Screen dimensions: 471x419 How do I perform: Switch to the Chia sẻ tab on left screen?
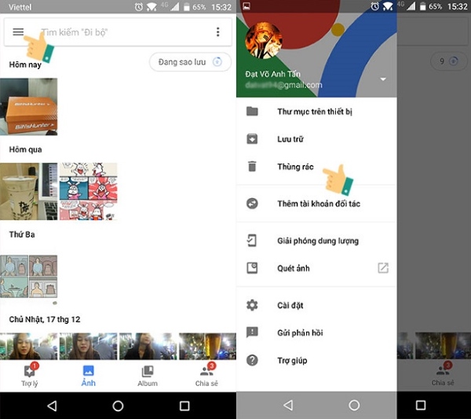206,376
